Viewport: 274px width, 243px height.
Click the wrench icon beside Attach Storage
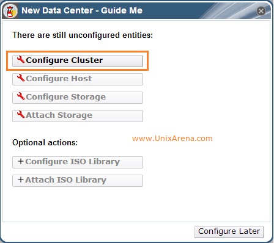point(21,115)
